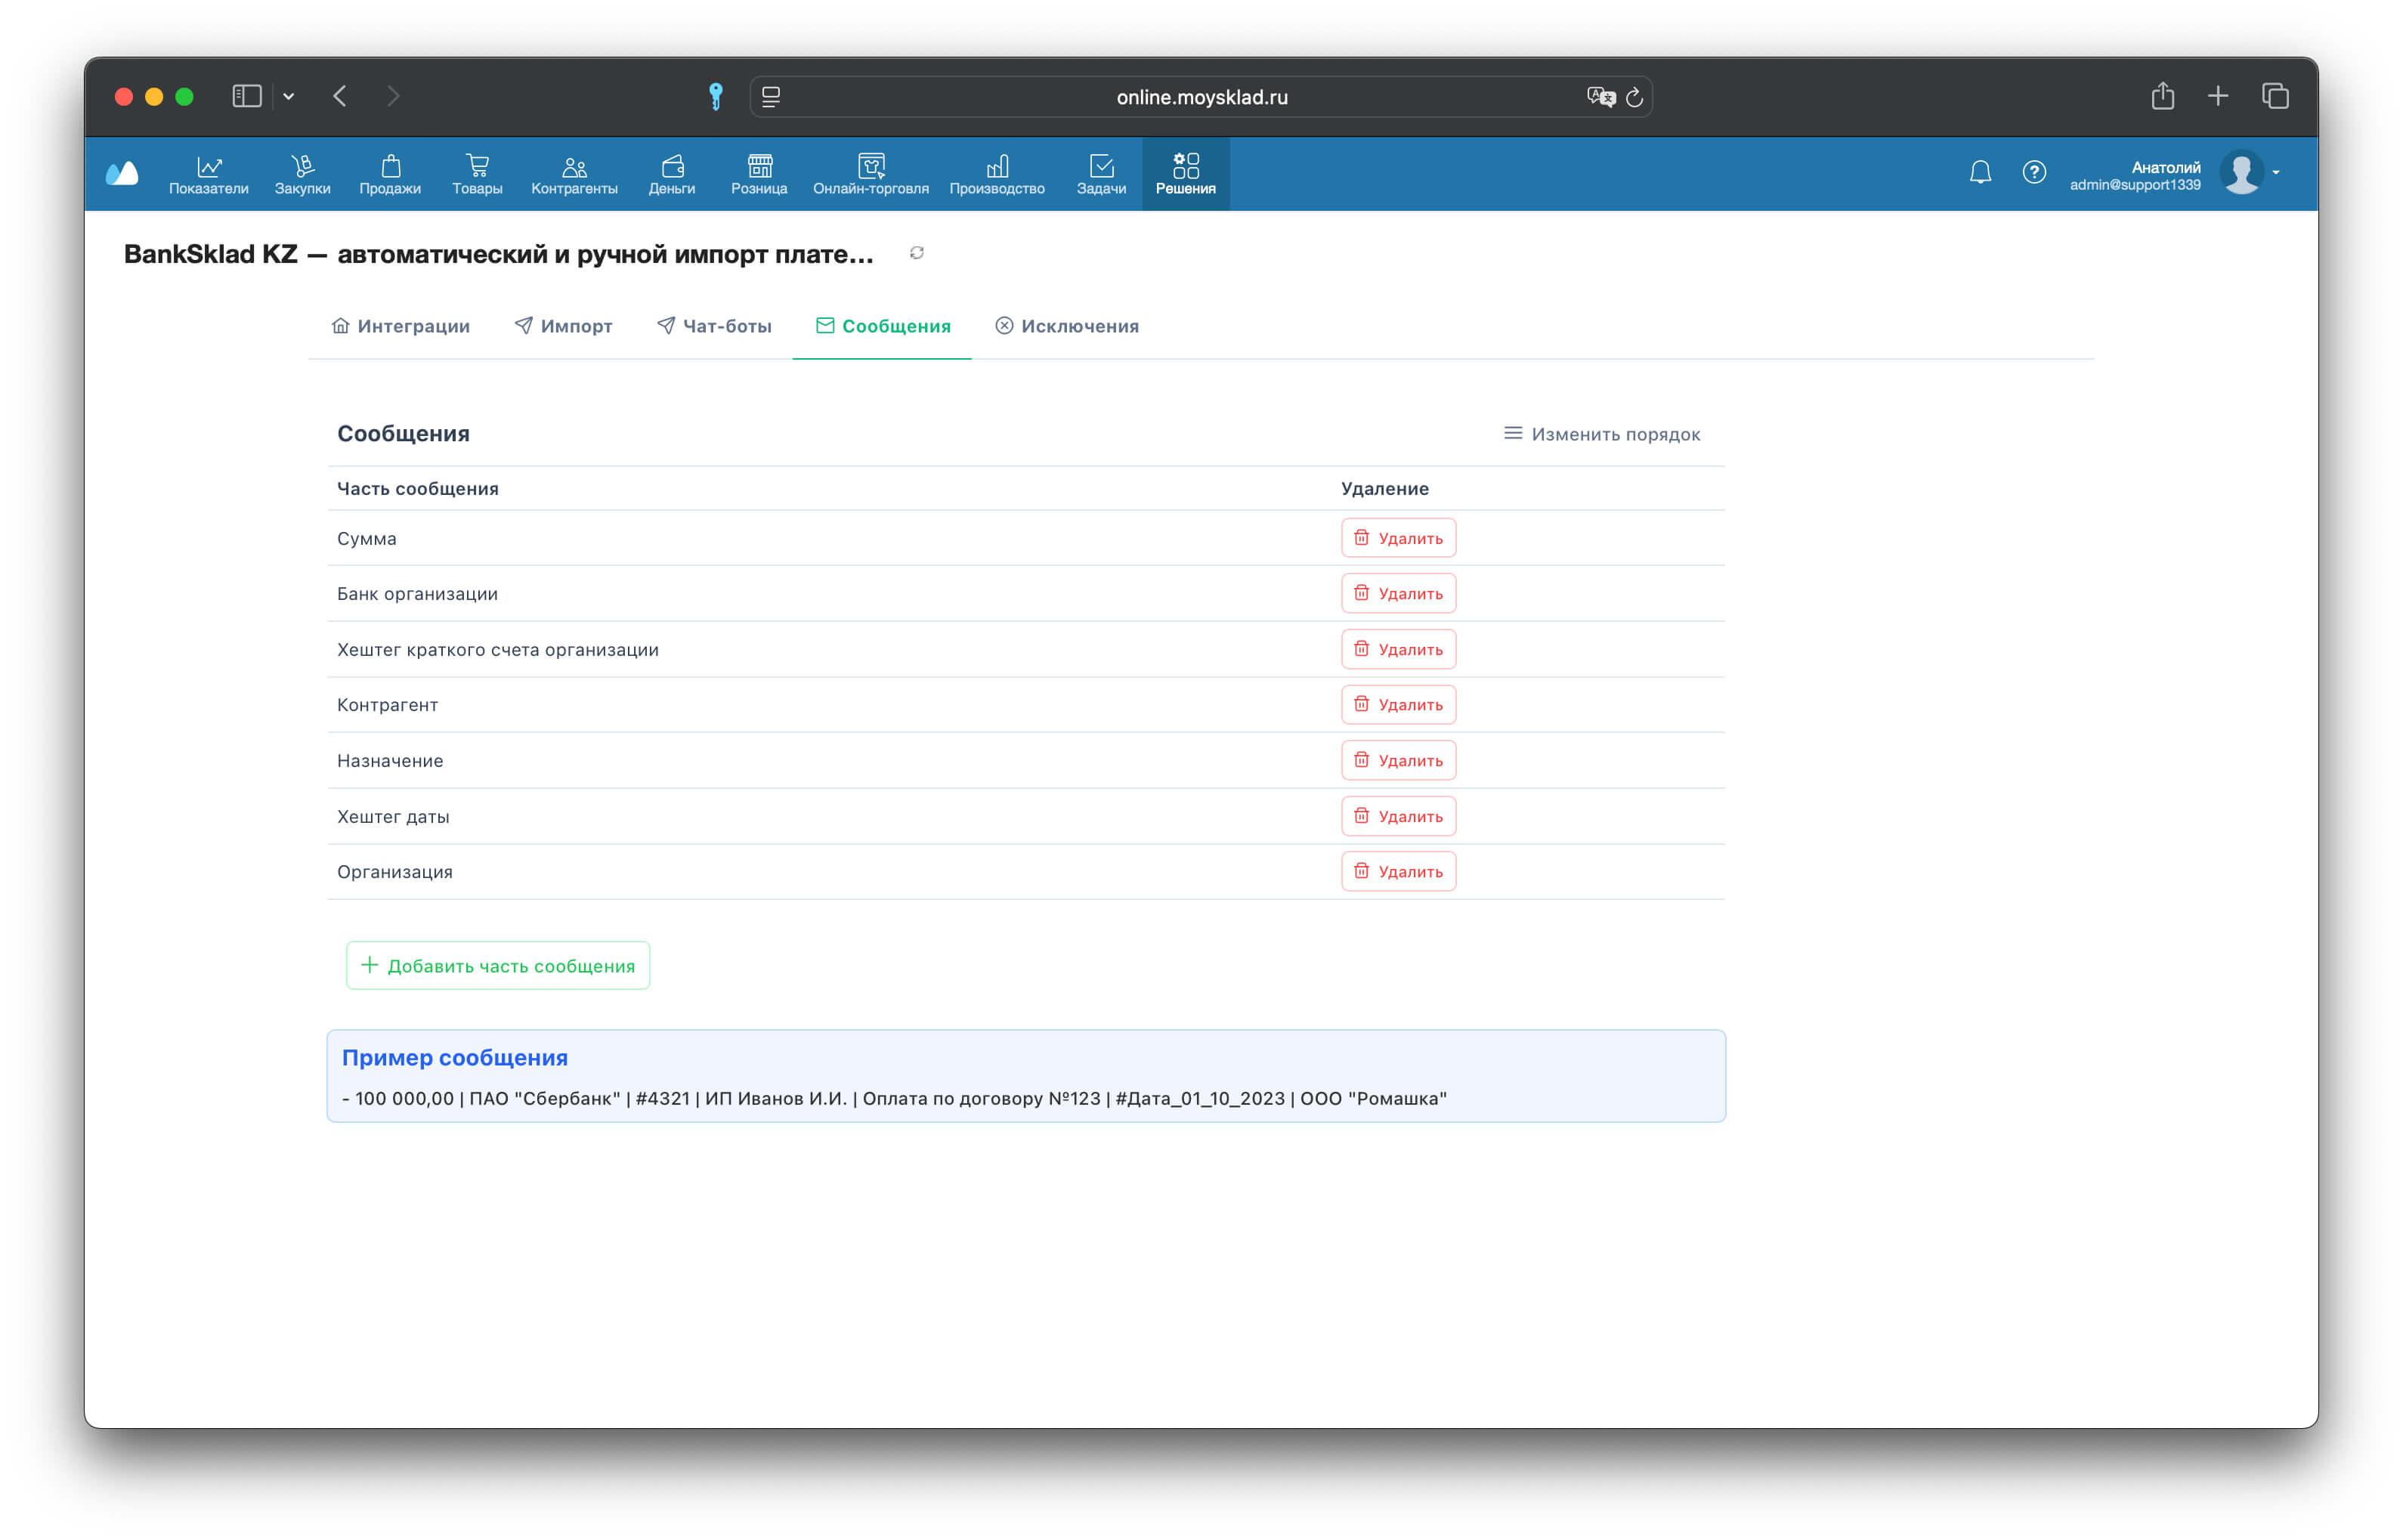
Task: Open the Контрагенты section
Action: (x=574, y=174)
